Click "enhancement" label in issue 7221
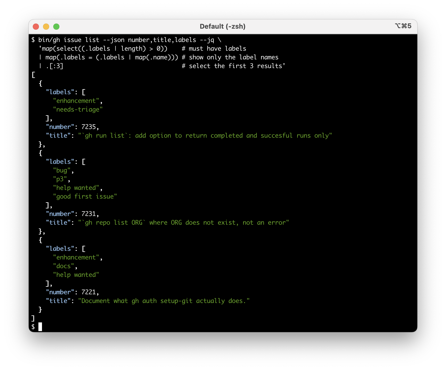Viewport: 446px width, 370px height. pos(76,257)
